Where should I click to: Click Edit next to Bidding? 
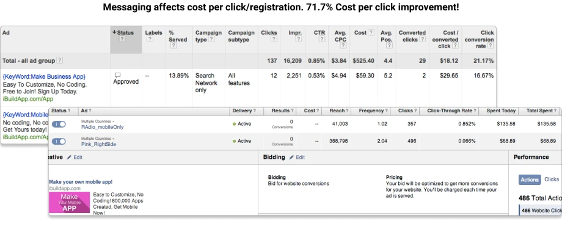pos(301,157)
